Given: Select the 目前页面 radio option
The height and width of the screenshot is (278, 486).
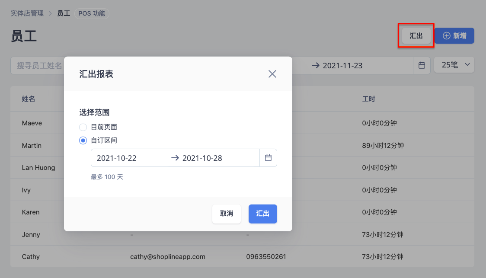Looking at the screenshot, I should [x=83, y=127].
